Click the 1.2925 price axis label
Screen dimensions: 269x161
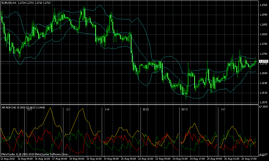(x=264, y=5)
